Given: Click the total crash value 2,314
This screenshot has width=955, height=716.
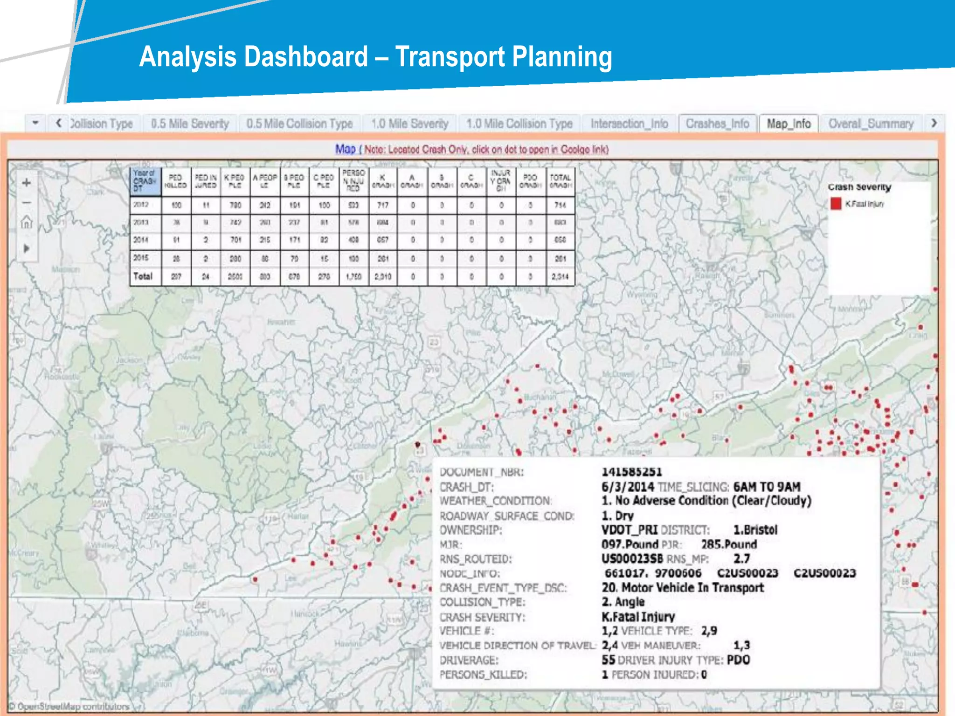Looking at the screenshot, I should click(560, 276).
